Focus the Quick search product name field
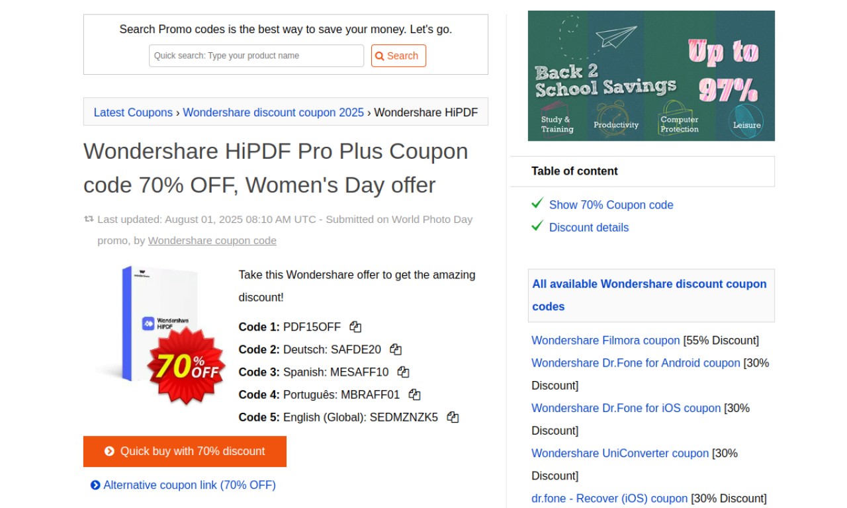 pyautogui.click(x=256, y=56)
